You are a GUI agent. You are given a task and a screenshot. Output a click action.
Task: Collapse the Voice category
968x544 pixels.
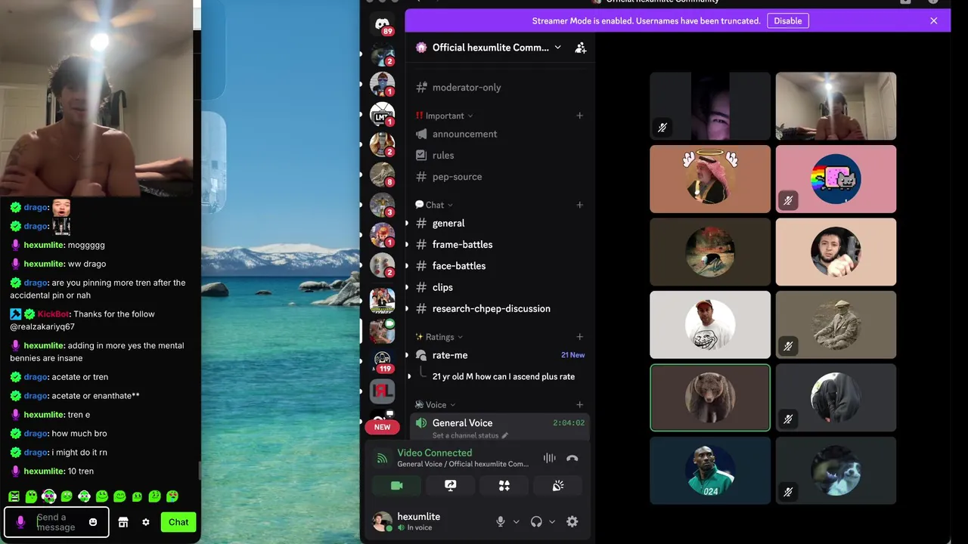(436, 405)
